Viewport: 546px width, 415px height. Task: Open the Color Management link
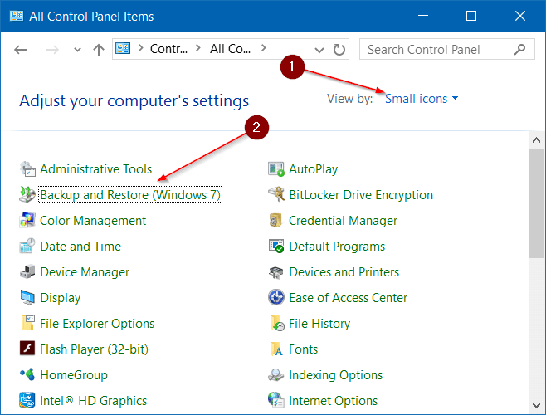[93, 221]
